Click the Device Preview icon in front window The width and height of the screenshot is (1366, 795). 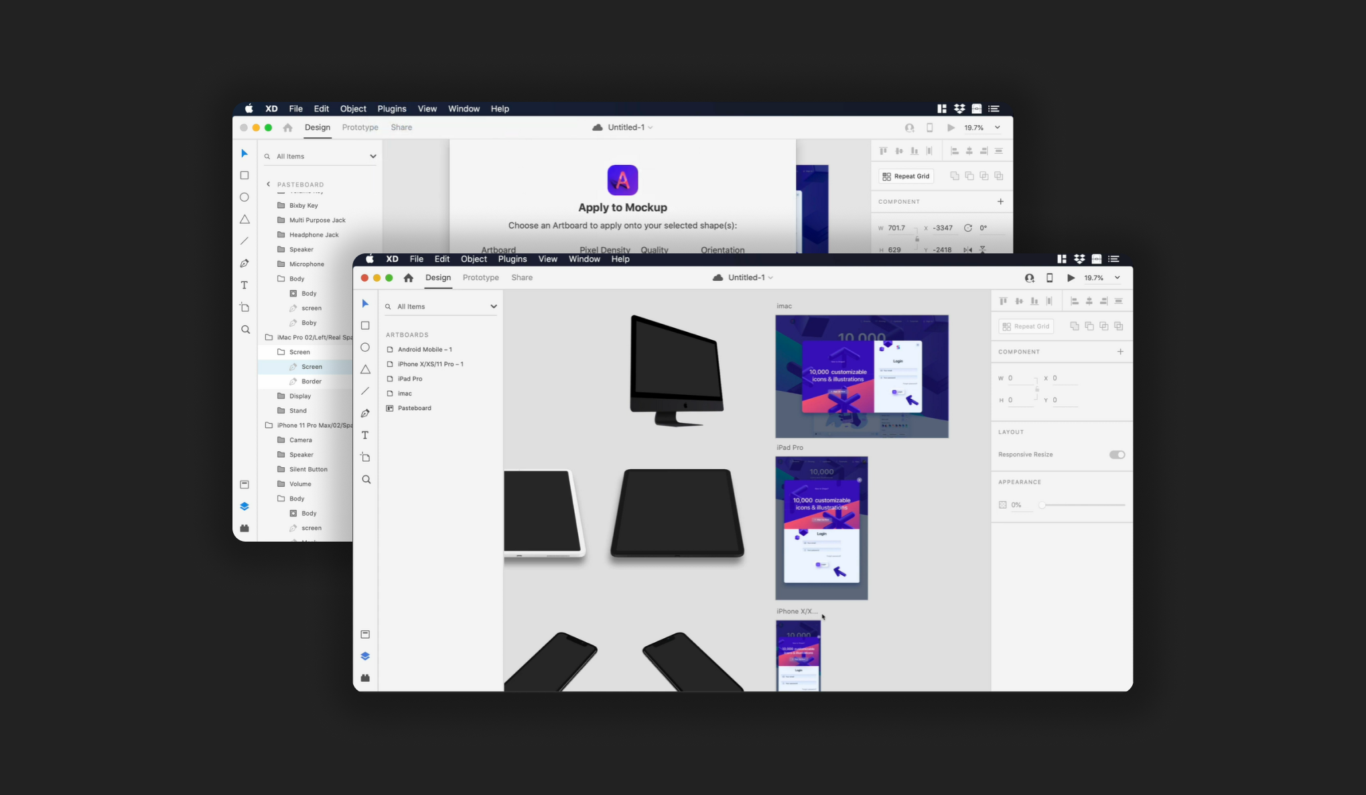1050,278
